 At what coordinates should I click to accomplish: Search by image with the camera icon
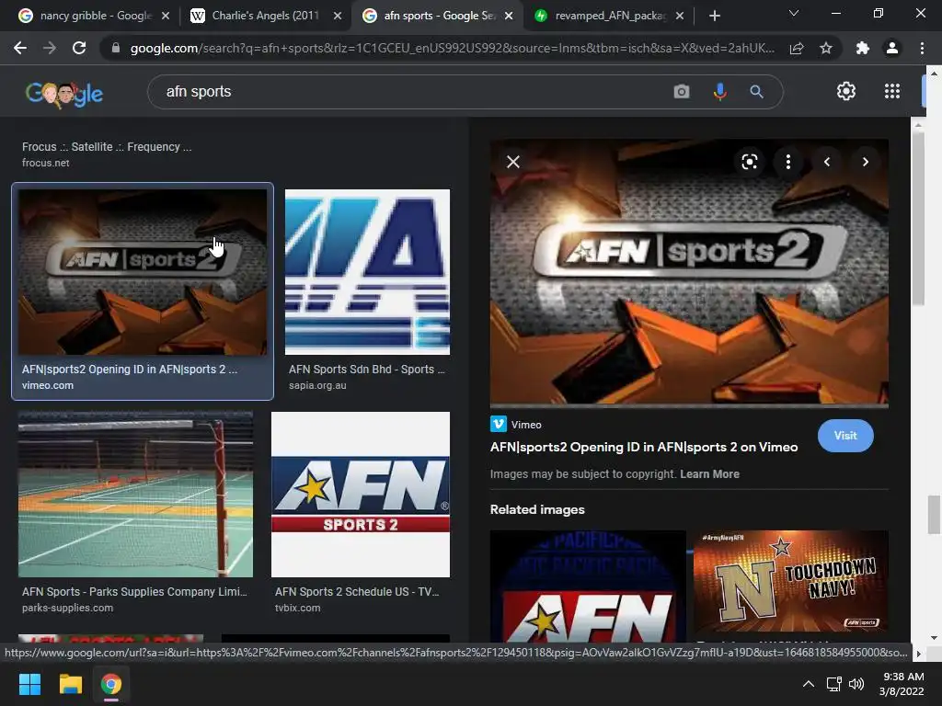point(682,92)
